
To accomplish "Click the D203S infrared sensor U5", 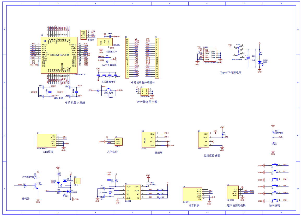I will 118,142.
